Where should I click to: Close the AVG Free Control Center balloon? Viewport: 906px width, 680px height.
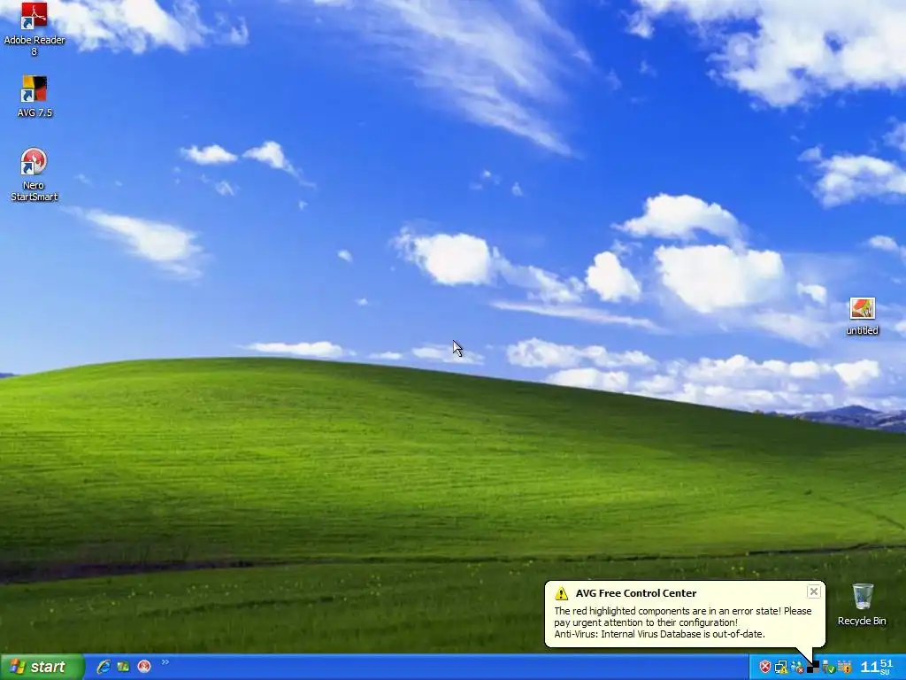pos(814,591)
